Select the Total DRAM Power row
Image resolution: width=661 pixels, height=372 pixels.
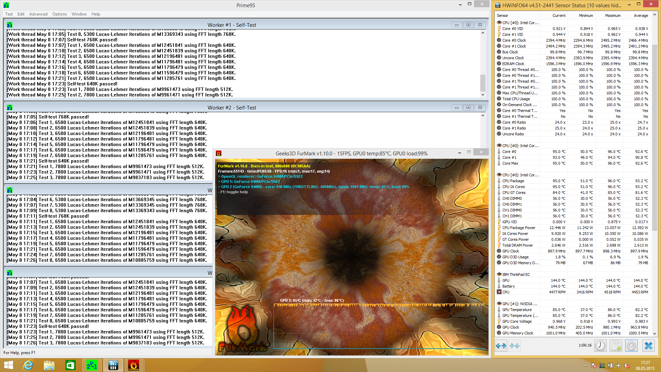[x=573, y=245]
